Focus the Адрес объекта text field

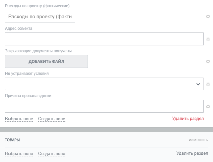[x=104, y=39]
